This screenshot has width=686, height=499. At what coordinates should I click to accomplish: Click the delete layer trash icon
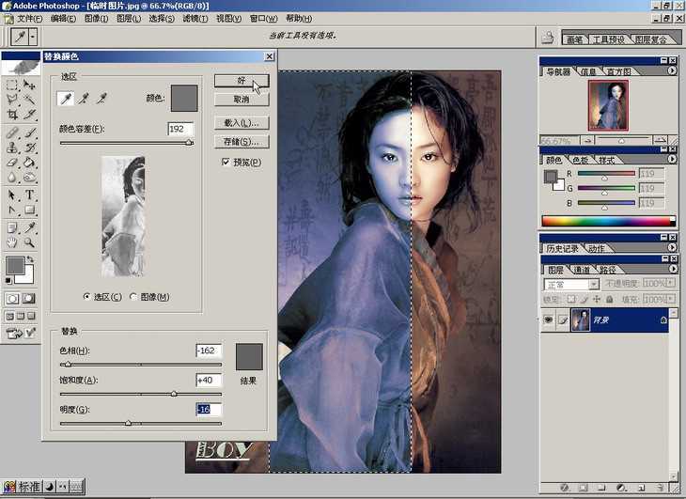660,488
